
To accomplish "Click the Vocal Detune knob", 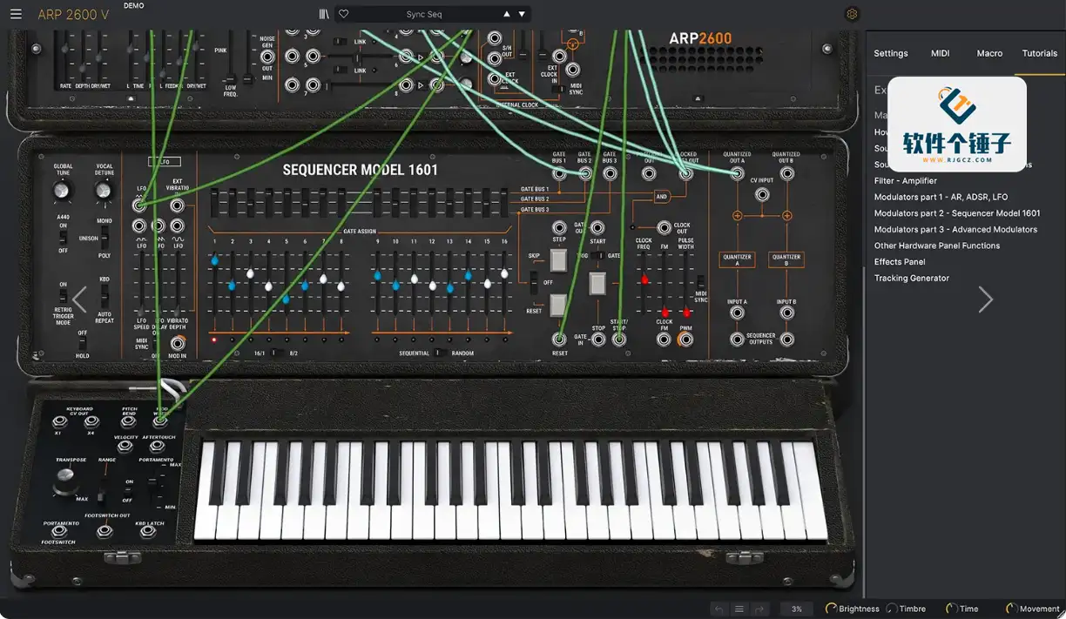I will click(105, 190).
